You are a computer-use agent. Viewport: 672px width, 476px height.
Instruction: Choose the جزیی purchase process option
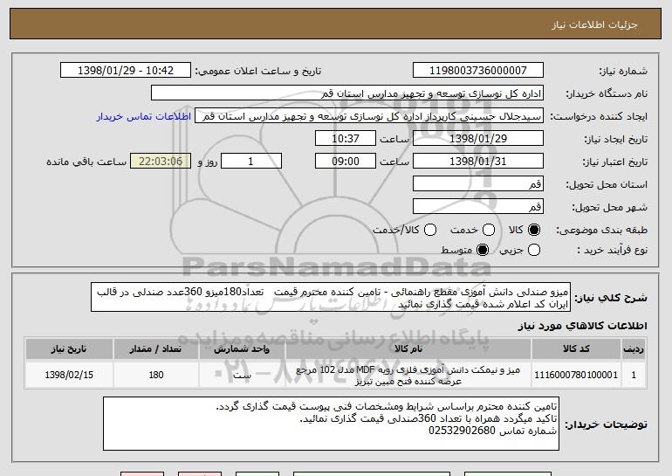point(533,250)
